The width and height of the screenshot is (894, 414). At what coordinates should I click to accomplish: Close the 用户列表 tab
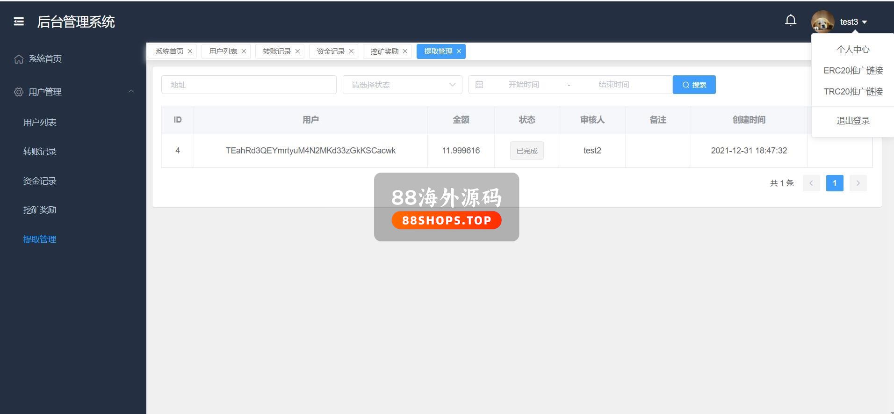(244, 51)
